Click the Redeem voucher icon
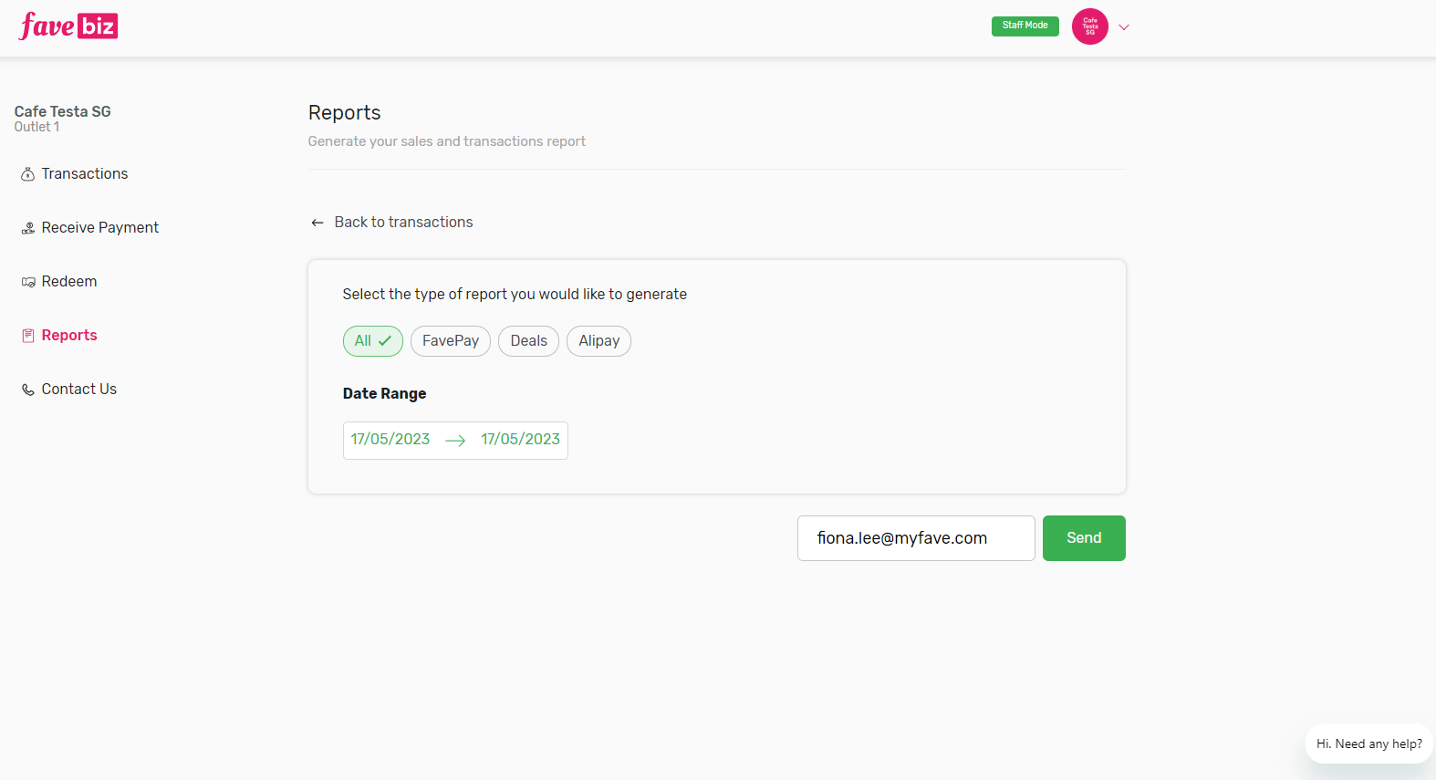This screenshot has width=1436, height=780. [x=28, y=282]
